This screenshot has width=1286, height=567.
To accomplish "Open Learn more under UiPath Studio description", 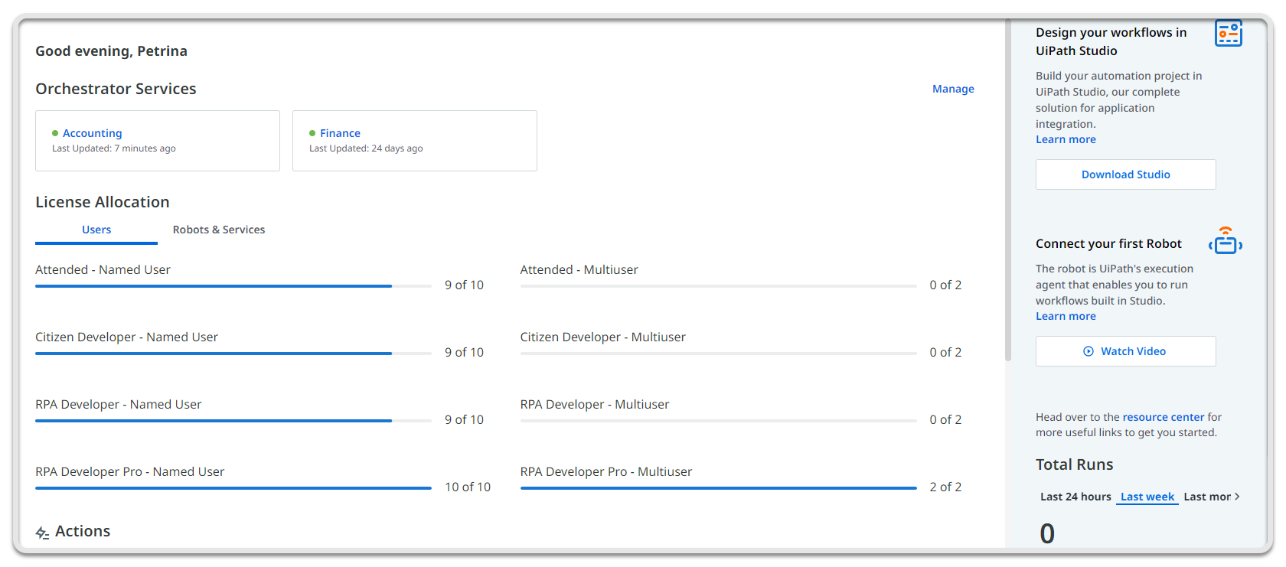I will click(x=1066, y=139).
